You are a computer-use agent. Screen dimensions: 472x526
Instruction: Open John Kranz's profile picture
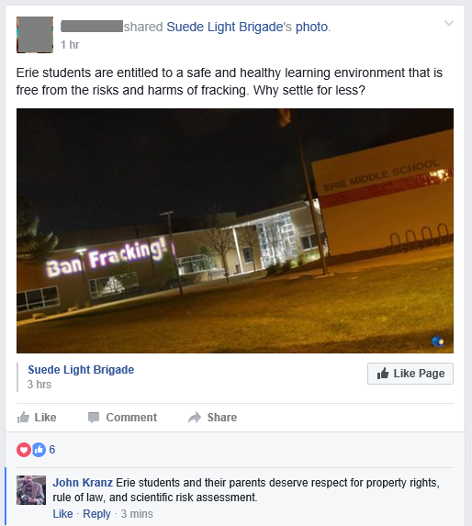(31, 490)
